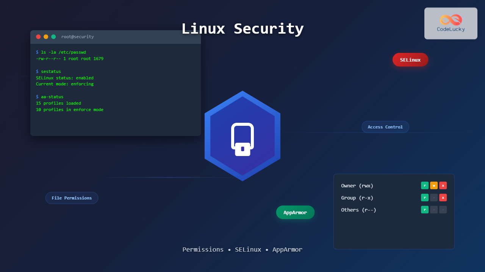Screen dimensions: 485x272
Task: Click the yellow terminal window dot
Action: pos(46,37)
